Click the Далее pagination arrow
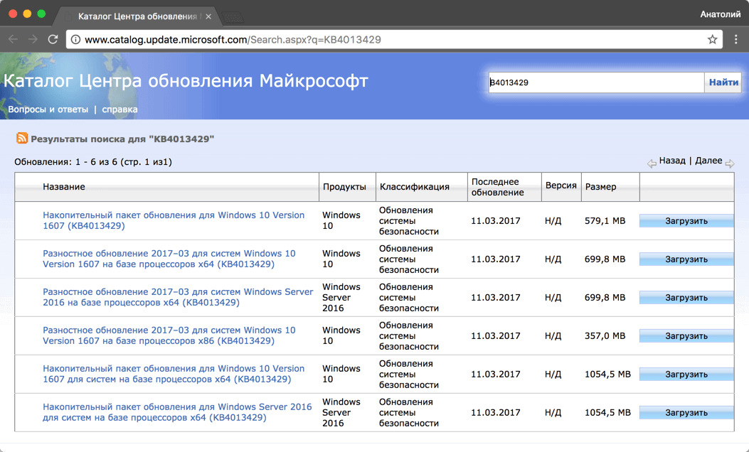The height and width of the screenshot is (452, 749). [730, 162]
